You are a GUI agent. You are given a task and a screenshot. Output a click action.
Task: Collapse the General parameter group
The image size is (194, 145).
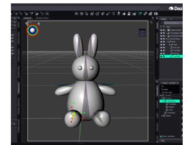[162, 98]
